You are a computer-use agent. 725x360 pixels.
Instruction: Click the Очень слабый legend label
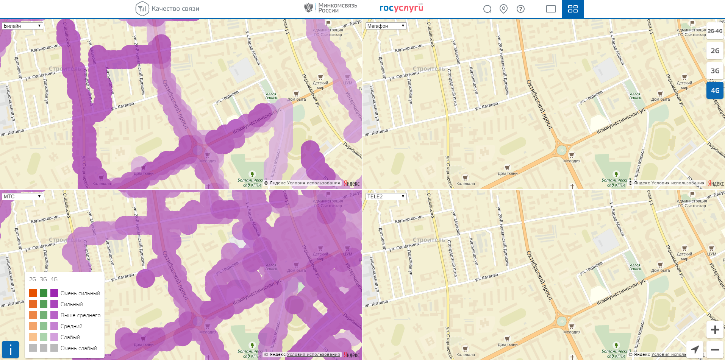pyautogui.click(x=79, y=348)
